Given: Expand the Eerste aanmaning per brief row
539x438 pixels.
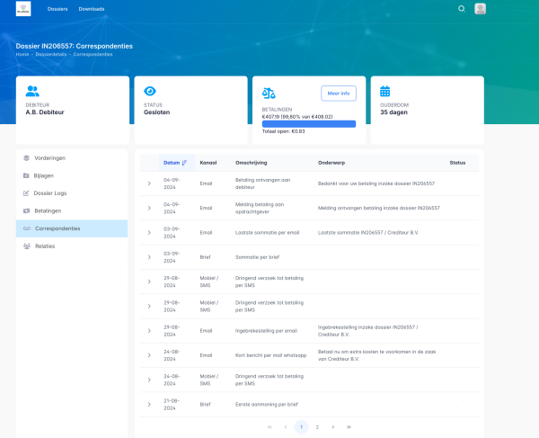Looking at the screenshot, I should (x=149, y=404).
